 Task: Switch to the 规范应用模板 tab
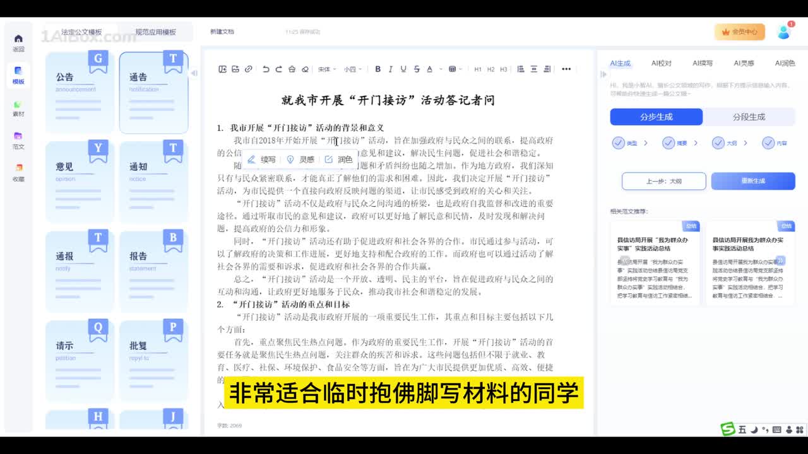tap(155, 32)
